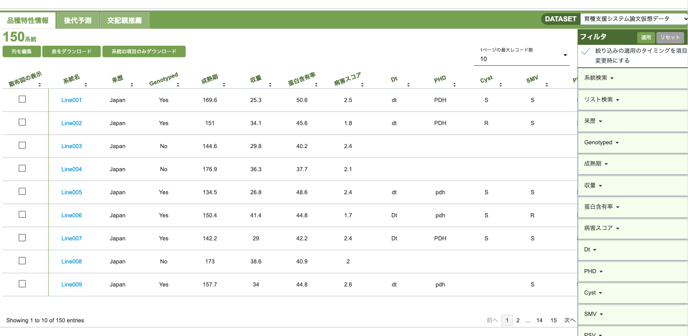Tick the checkbox for Line005 row

[22, 191]
